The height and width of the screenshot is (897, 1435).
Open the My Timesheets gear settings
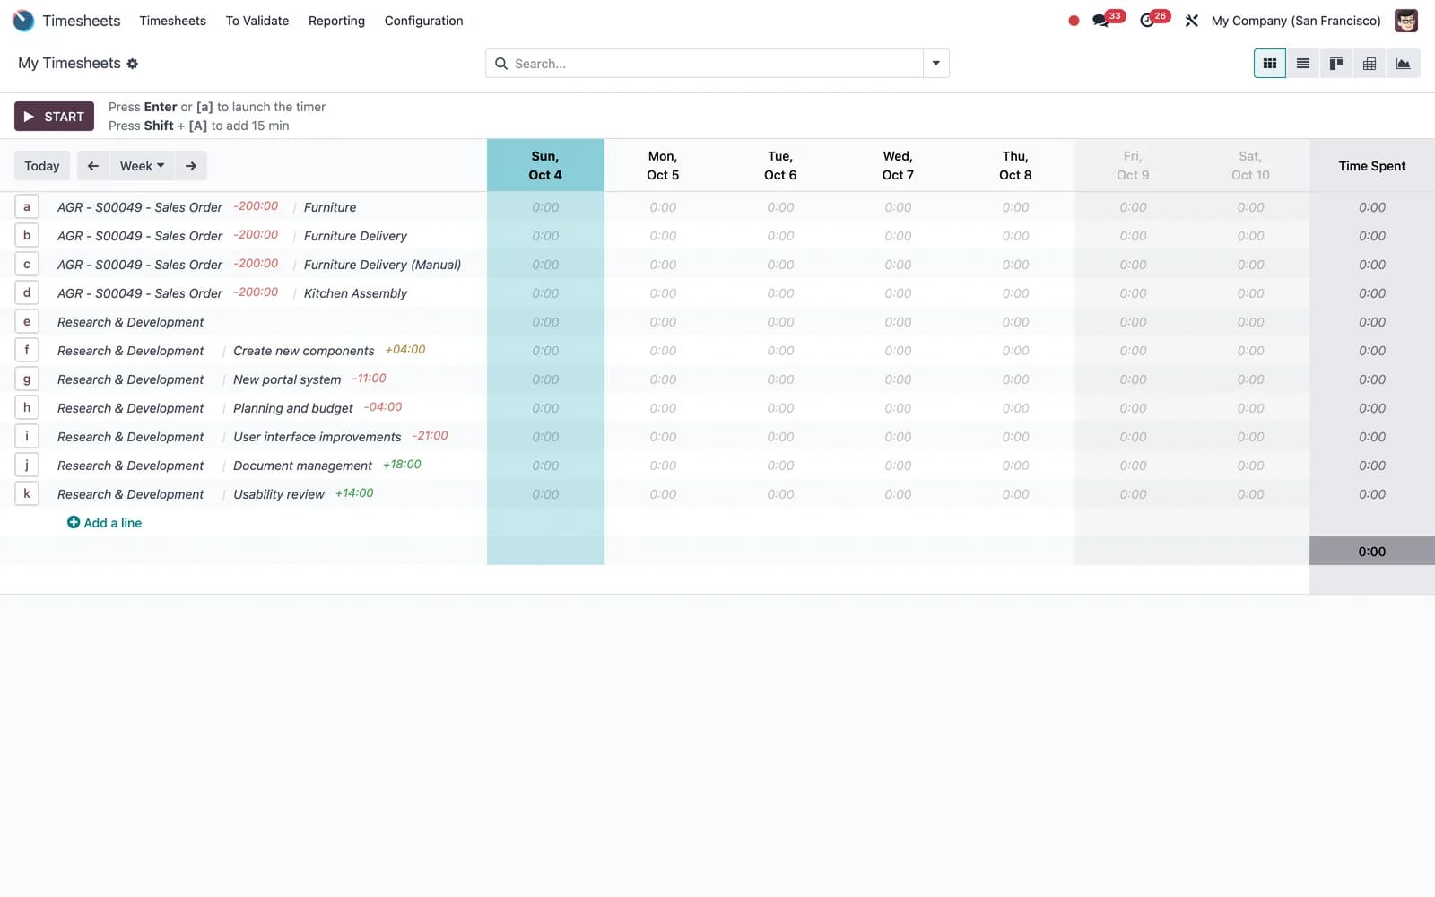(133, 64)
